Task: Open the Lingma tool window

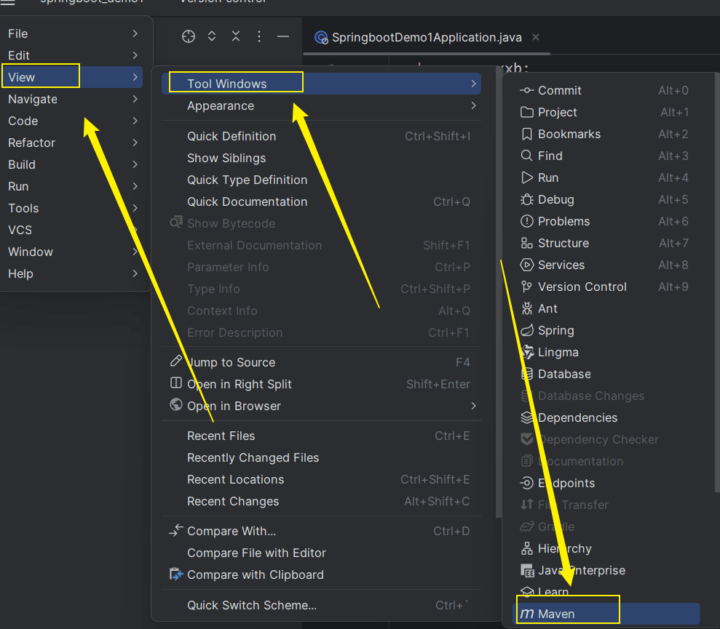Action: [x=606, y=353]
